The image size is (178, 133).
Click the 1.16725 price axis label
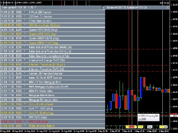(x=174, y=27)
